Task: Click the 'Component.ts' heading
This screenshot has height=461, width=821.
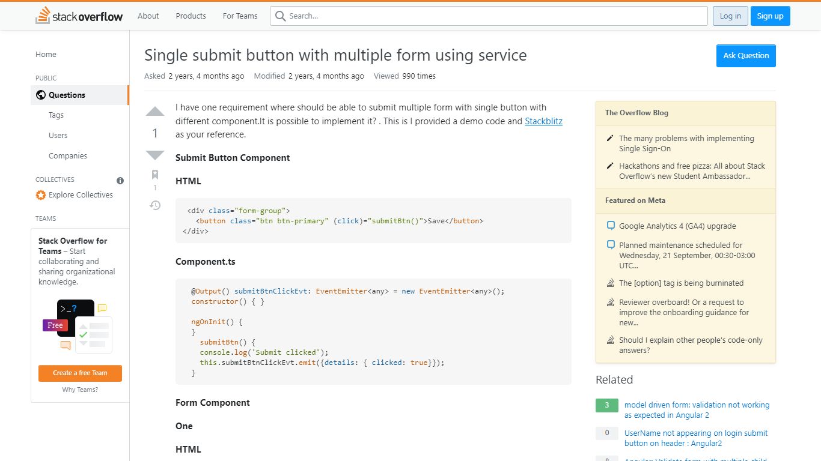Action: coord(206,262)
